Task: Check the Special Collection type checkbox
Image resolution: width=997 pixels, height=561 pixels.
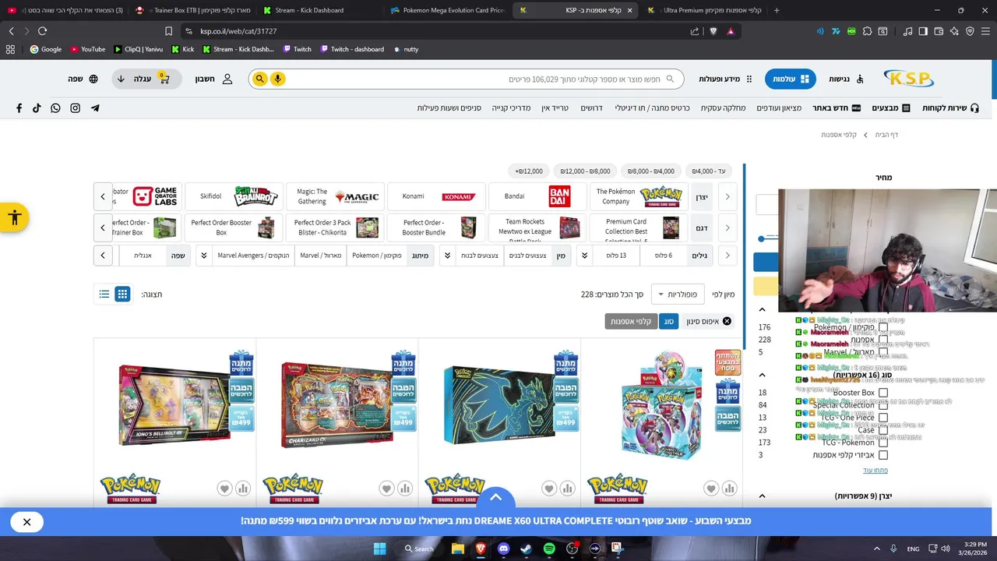Action: [883, 405]
